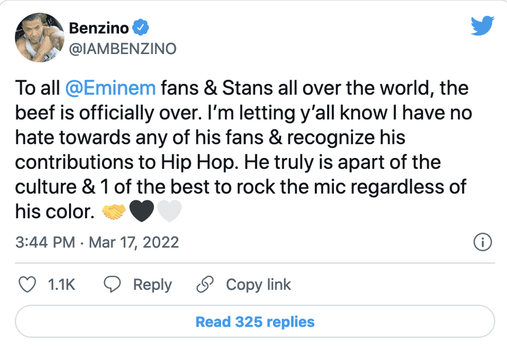Click the Copy link text
Viewport: 507px width, 348px height.
pos(258,284)
